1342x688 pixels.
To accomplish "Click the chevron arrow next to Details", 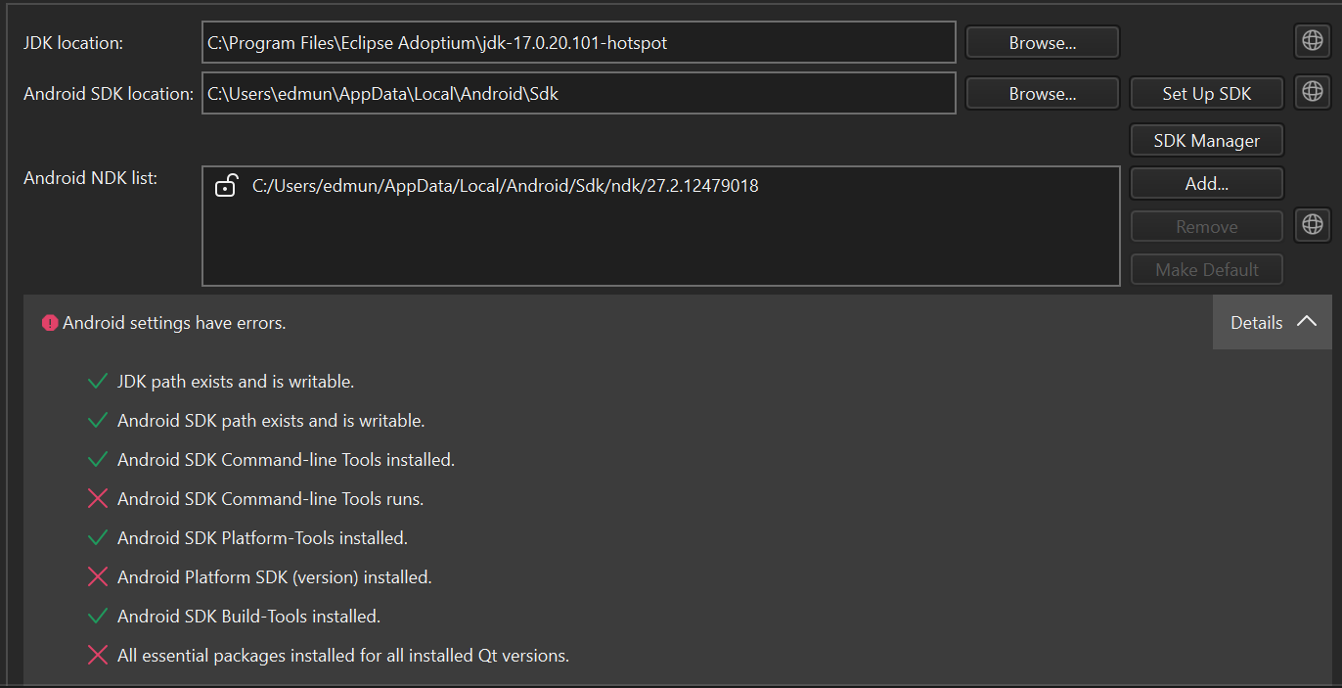I will coord(1306,321).
